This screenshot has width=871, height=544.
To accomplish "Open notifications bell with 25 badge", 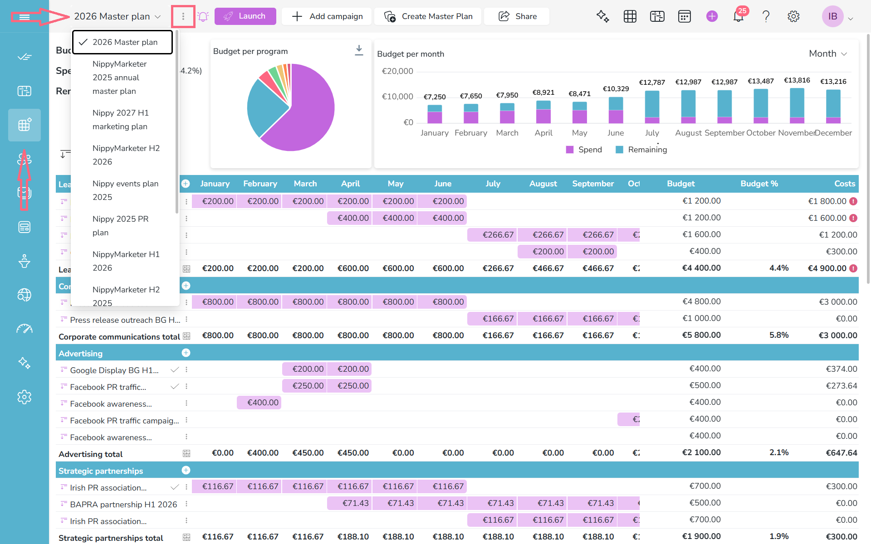I will click(x=739, y=16).
